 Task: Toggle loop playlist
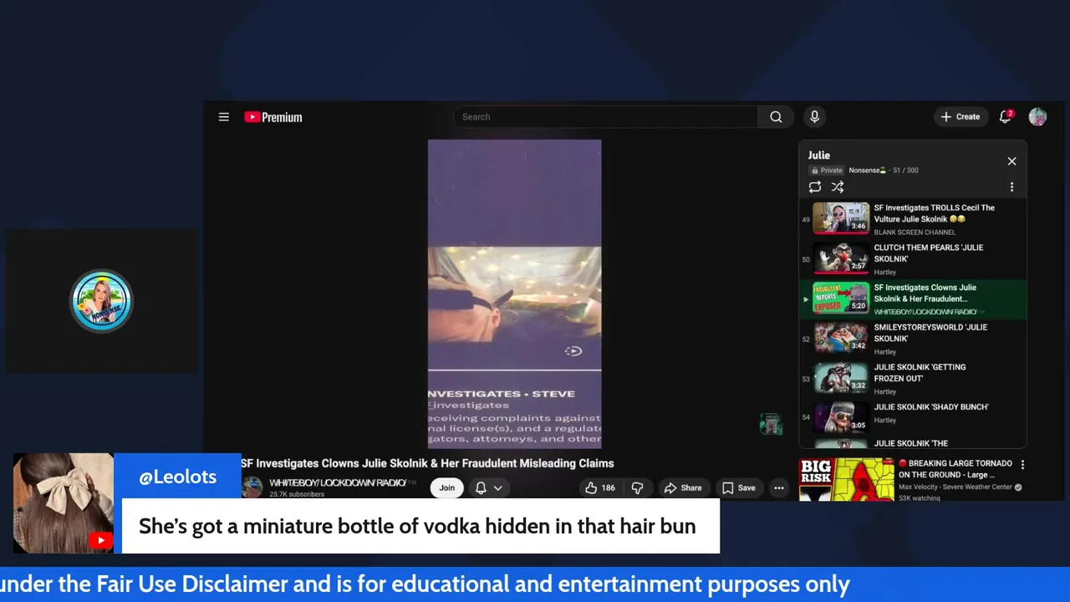[815, 187]
